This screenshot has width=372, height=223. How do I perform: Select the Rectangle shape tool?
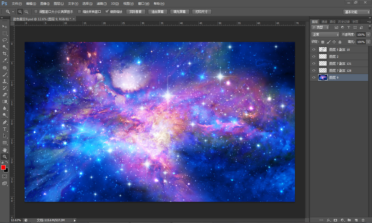coord(5,143)
